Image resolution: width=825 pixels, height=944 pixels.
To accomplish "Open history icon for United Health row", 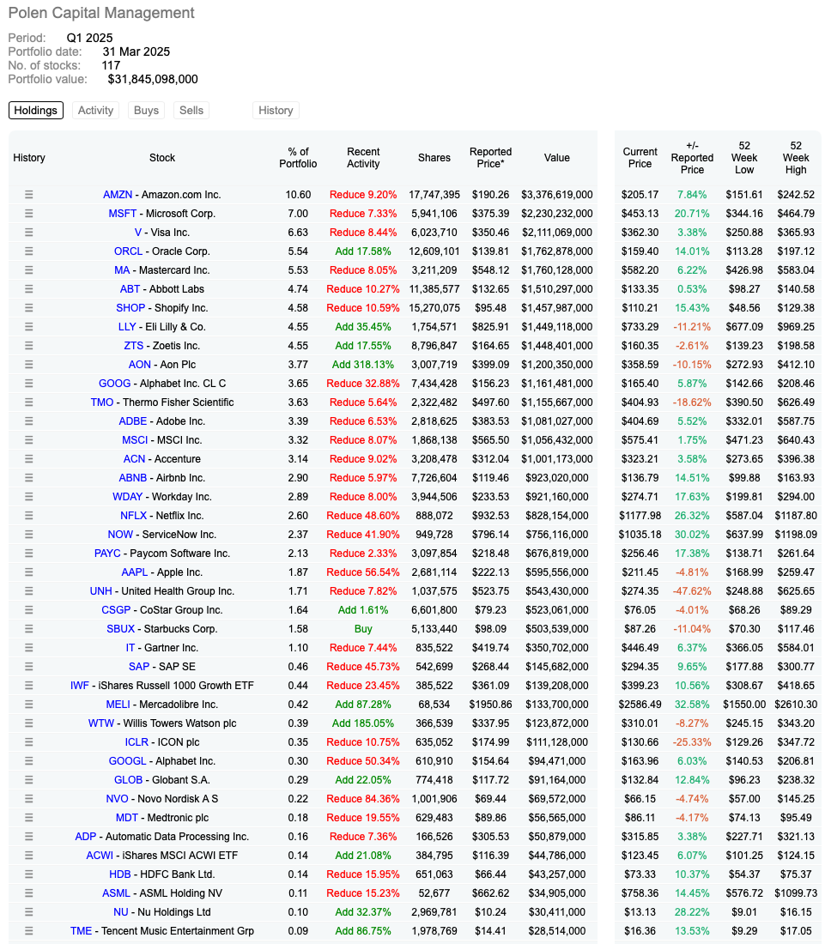I will [x=29, y=591].
